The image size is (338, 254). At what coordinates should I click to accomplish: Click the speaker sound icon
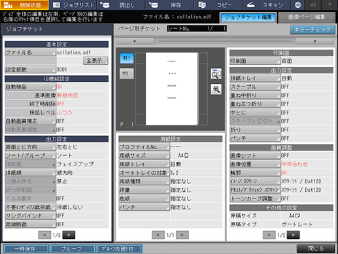point(313,5)
